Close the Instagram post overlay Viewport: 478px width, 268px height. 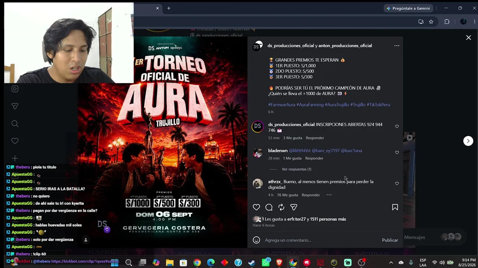(x=469, y=38)
